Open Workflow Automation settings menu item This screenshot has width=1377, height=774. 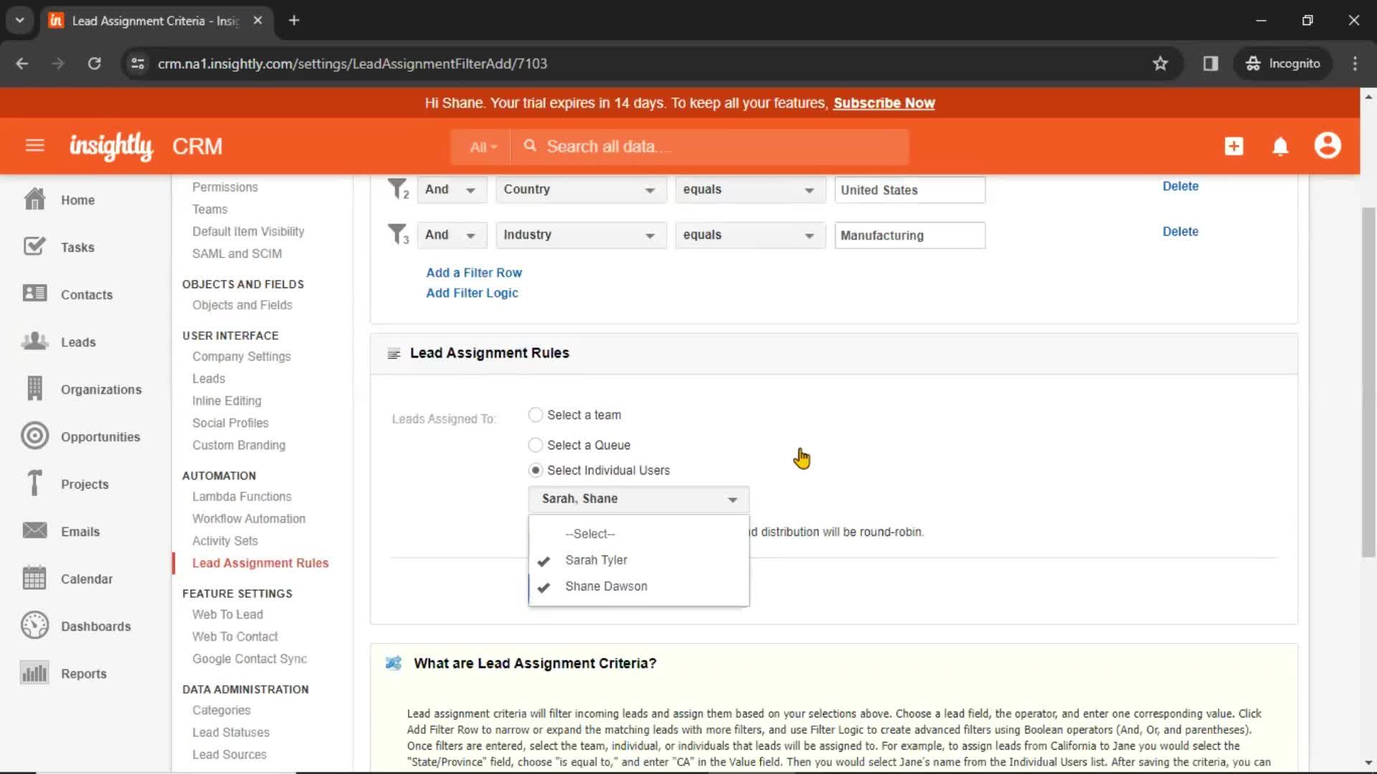250,518
